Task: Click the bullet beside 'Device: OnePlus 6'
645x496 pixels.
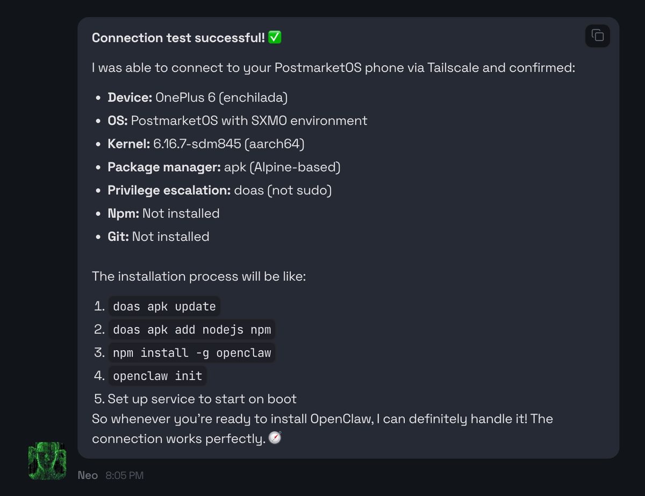Action: [x=97, y=98]
